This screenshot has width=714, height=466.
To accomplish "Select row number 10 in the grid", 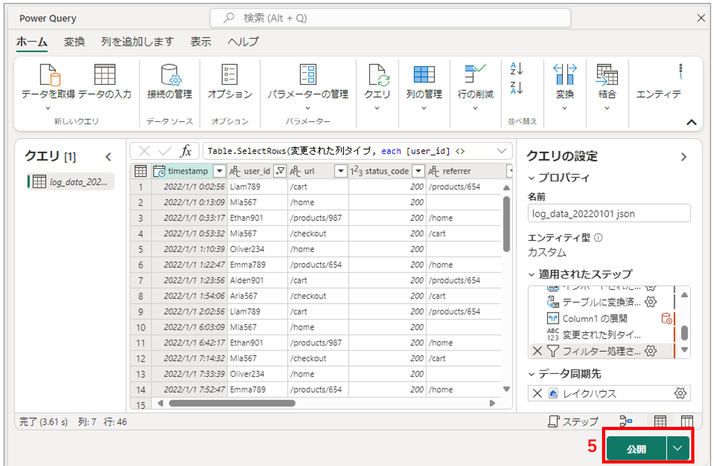I will 140,327.
